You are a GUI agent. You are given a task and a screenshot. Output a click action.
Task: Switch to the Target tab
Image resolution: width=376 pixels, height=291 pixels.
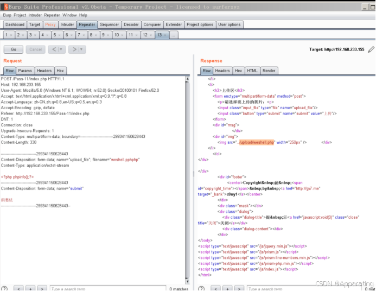tap(35, 24)
